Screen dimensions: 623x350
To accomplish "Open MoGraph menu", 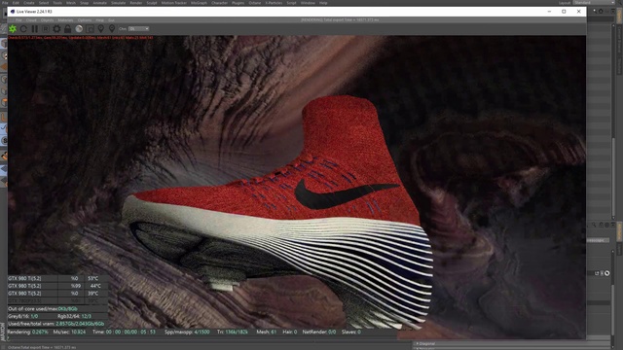I will point(199,3).
